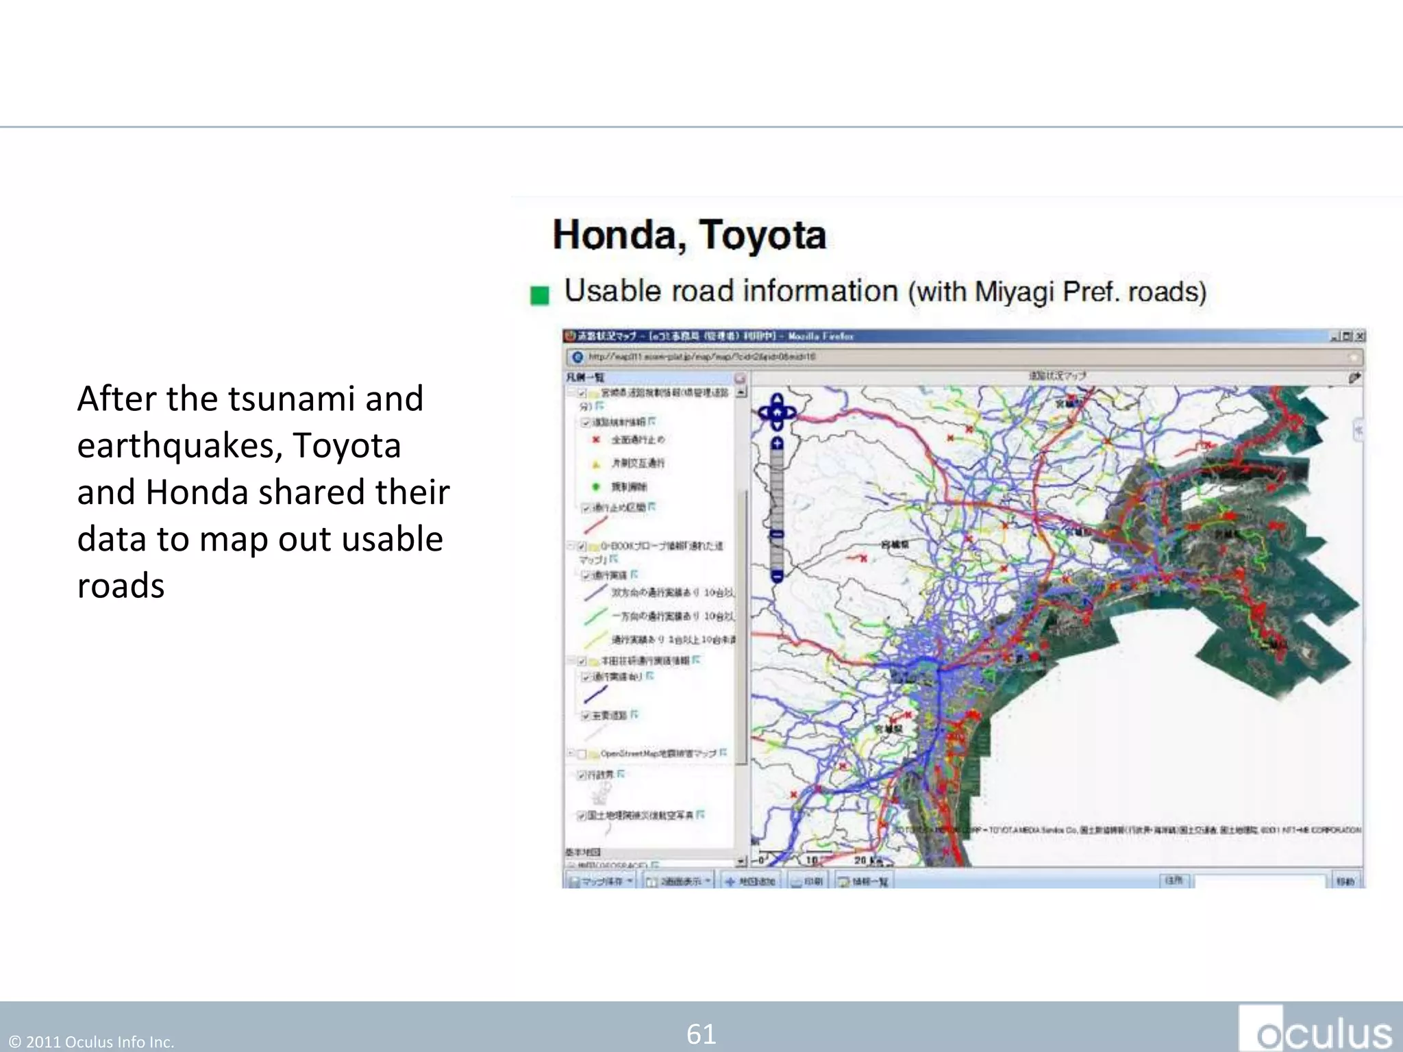Toggle the 通行止め区間 sublayer checkbox

pyautogui.click(x=586, y=508)
